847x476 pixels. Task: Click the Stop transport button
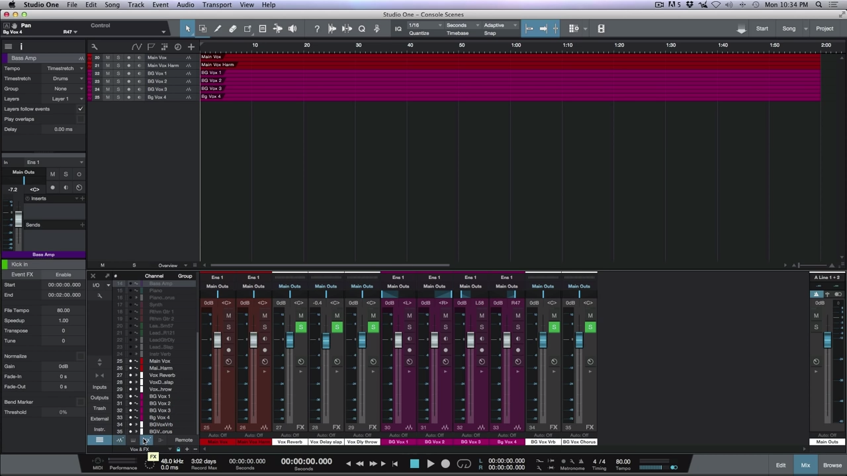(x=414, y=464)
